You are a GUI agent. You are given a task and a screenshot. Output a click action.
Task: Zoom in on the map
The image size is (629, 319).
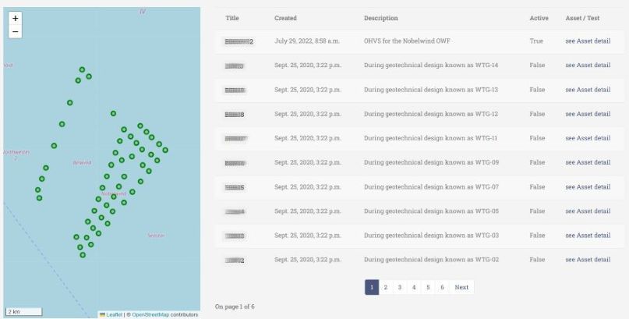point(16,18)
